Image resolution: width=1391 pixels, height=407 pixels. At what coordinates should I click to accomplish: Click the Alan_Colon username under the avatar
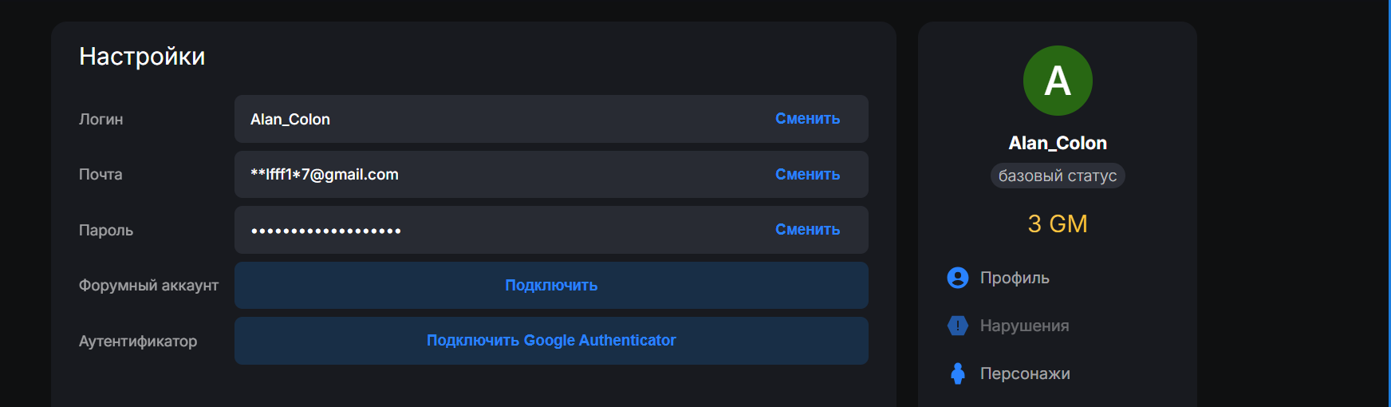click(x=1058, y=143)
